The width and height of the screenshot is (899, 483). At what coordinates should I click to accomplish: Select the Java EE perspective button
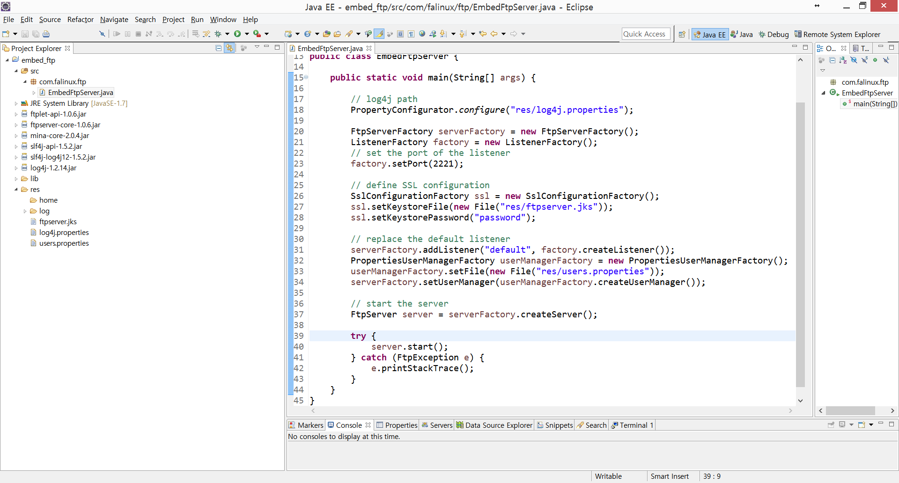tap(710, 34)
